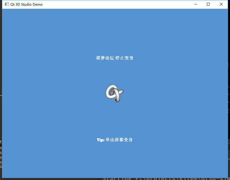The height and width of the screenshot is (180, 230).
Task: Click the small arrow on the far left edge
Action: [1, 95]
